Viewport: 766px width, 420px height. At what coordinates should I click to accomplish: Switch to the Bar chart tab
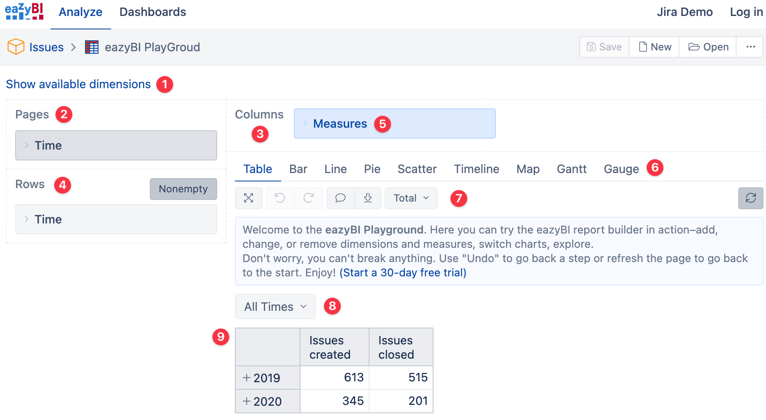[x=298, y=169]
